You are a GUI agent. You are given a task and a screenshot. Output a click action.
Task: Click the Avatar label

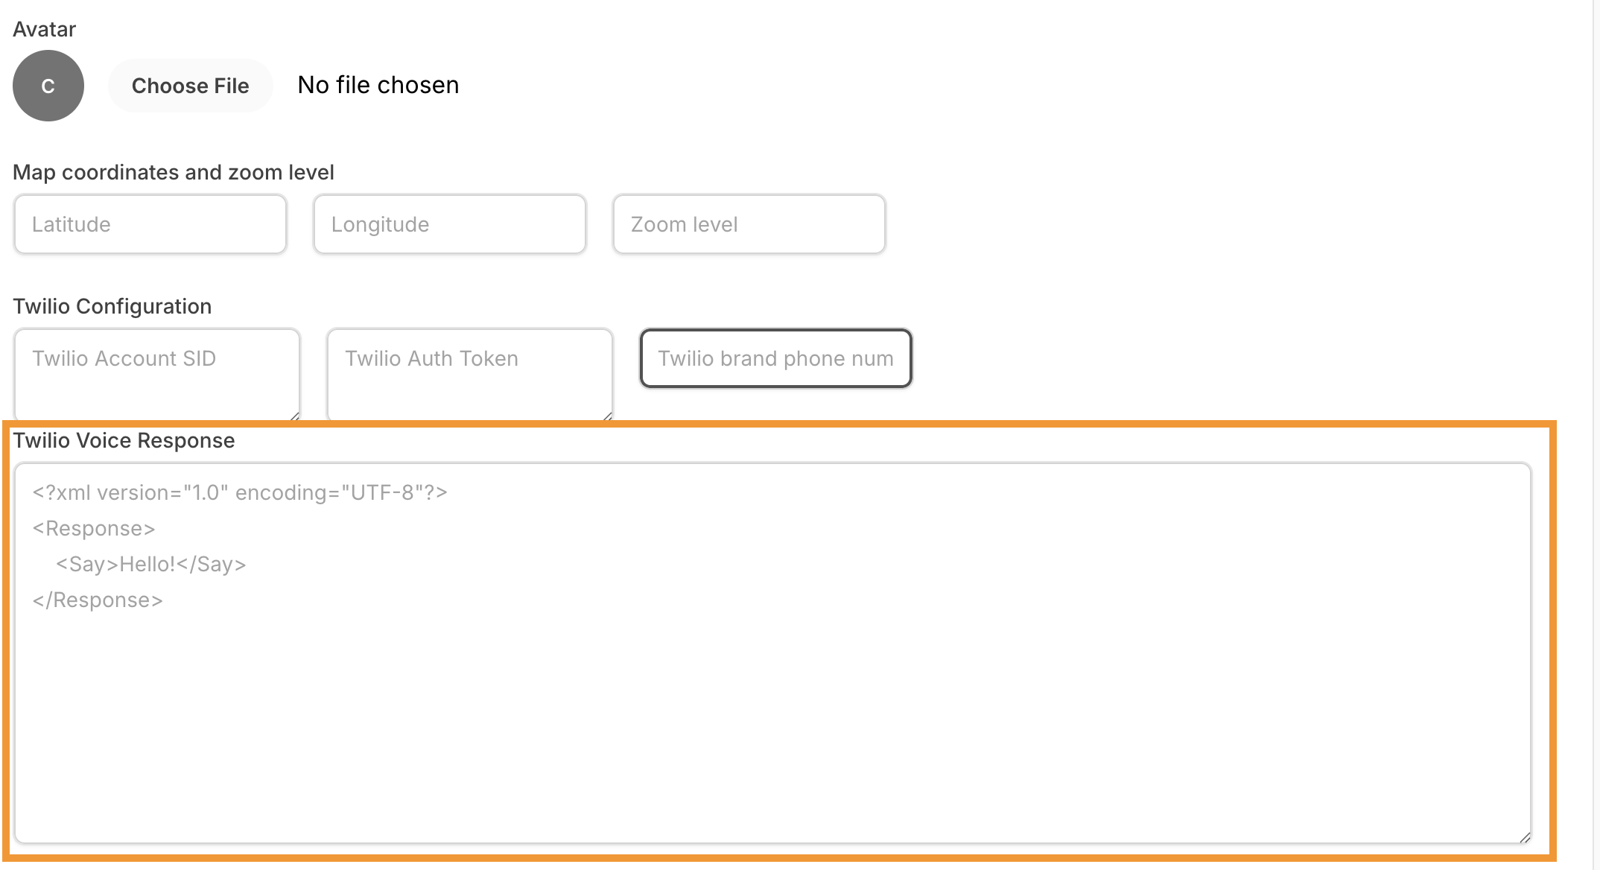point(45,30)
